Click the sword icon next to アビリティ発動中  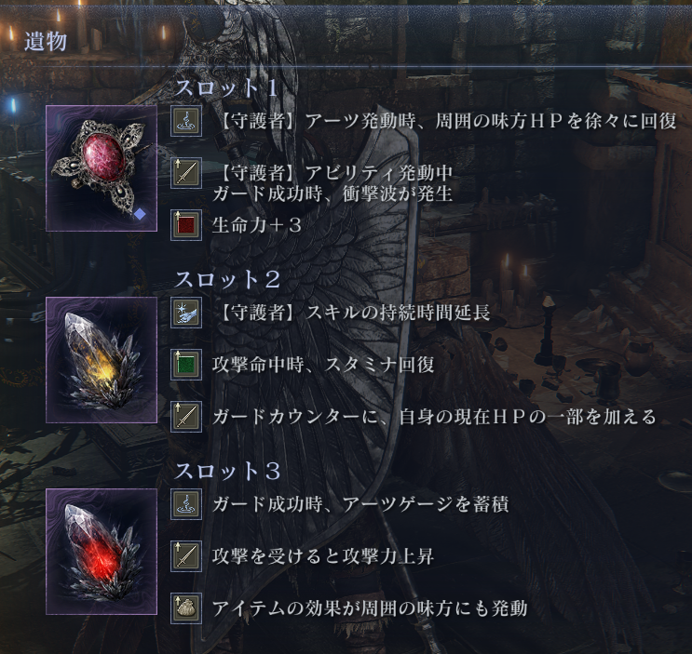186,173
